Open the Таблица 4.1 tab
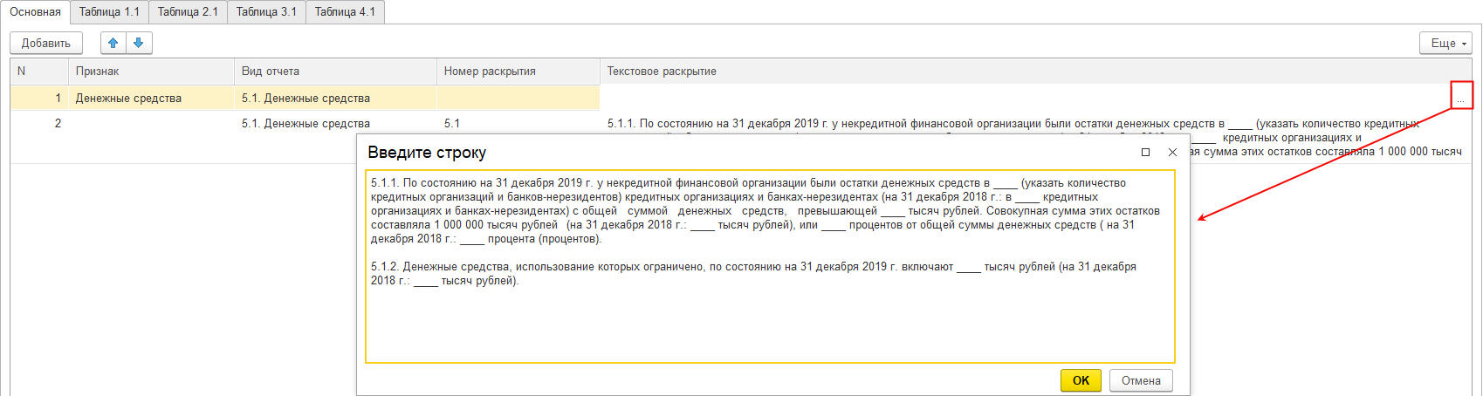The image size is (1483, 396). [345, 12]
